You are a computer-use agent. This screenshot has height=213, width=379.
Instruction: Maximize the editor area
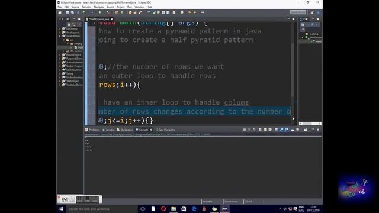294,19
